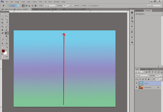Select the Crop tool
This screenshot has width=163, height=112.
click(x=2, y=23)
